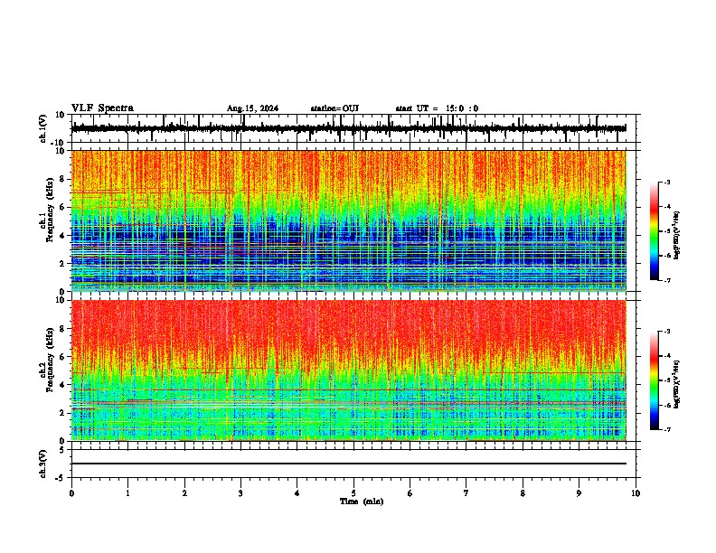Click the "-7" label on ch.2 colorbar
The width and height of the screenshot is (716, 553).
click(667, 429)
